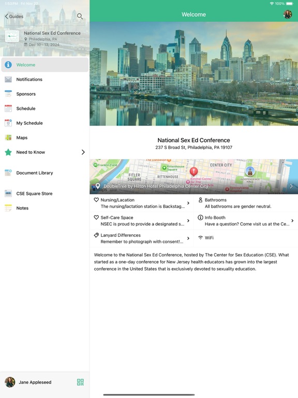
Task: Open the Notes notepad icon
Action: (8, 208)
